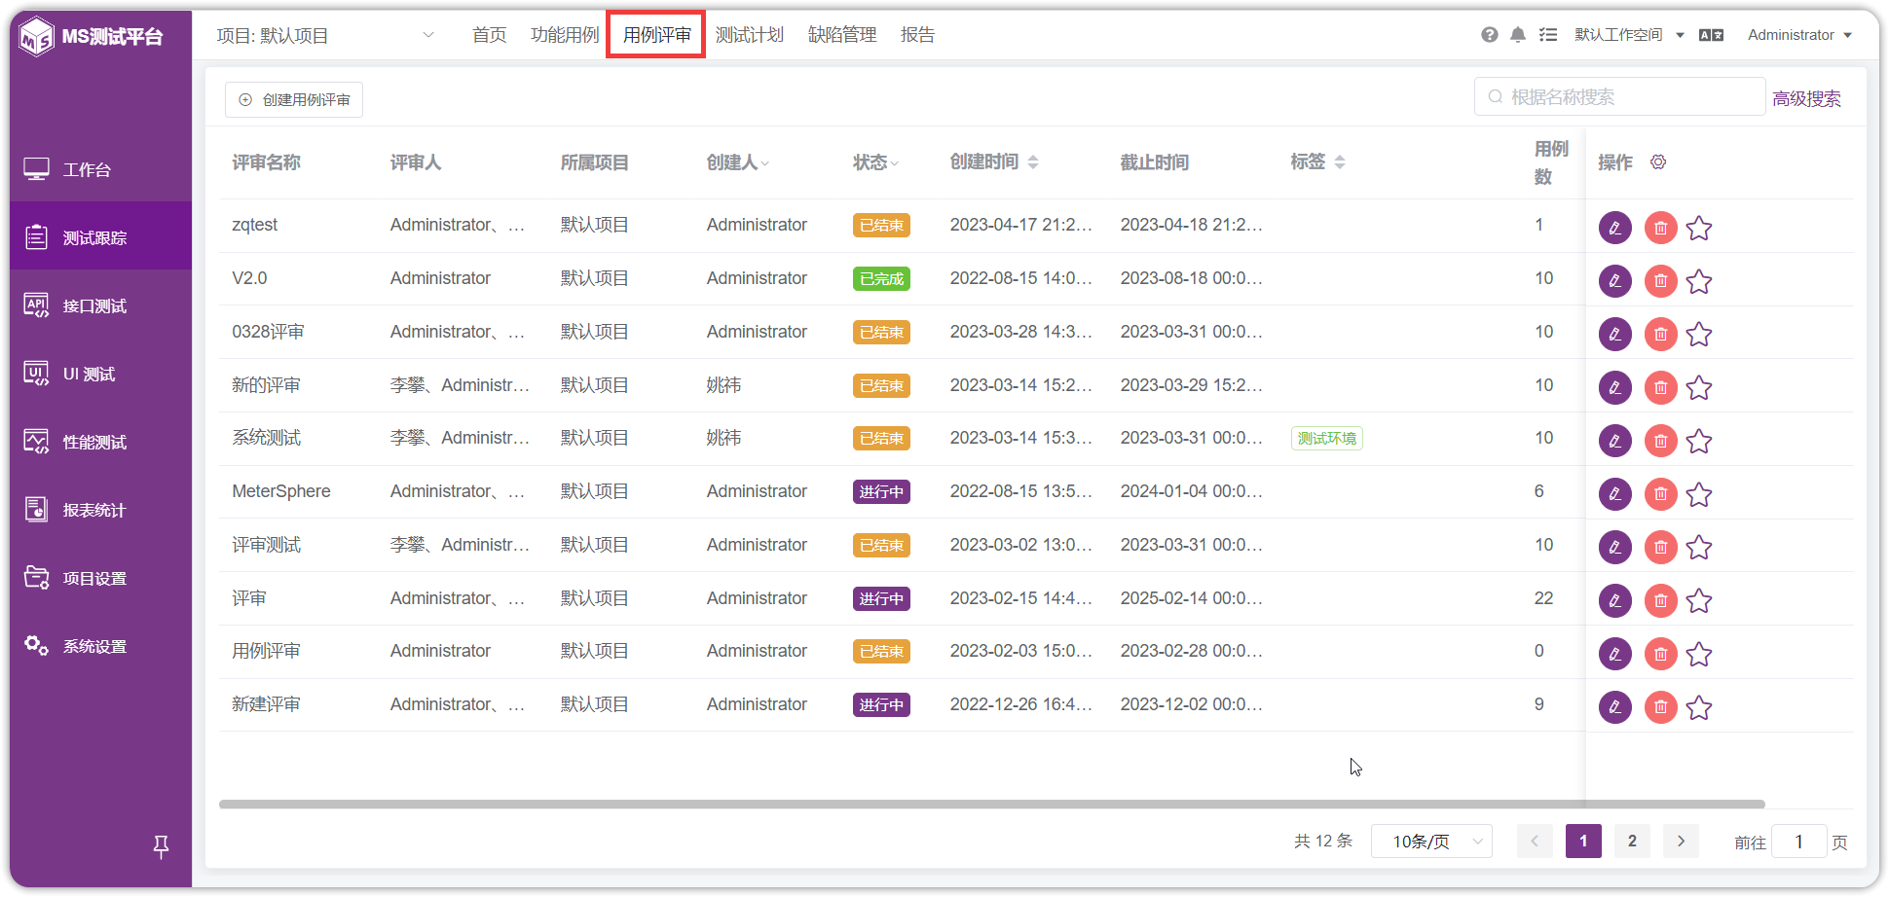Viewport: 1889px width, 897px height.
Task: Open the notifications bell icon
Action: [1517, 35]
